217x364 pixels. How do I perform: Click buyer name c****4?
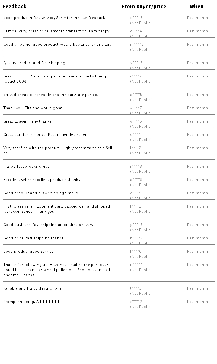pos(136,31)
